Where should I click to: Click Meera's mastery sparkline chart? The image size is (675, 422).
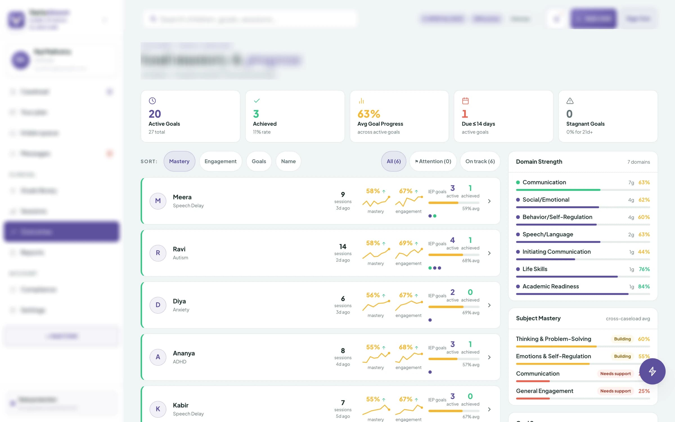[x=376, y=201]
